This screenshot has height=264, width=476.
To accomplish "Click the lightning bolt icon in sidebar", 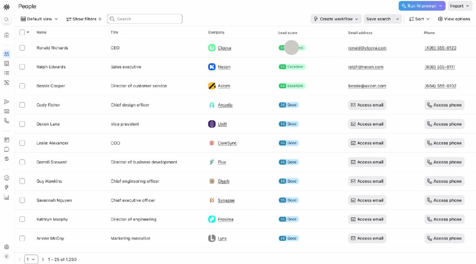I will (x=6, y=187).
